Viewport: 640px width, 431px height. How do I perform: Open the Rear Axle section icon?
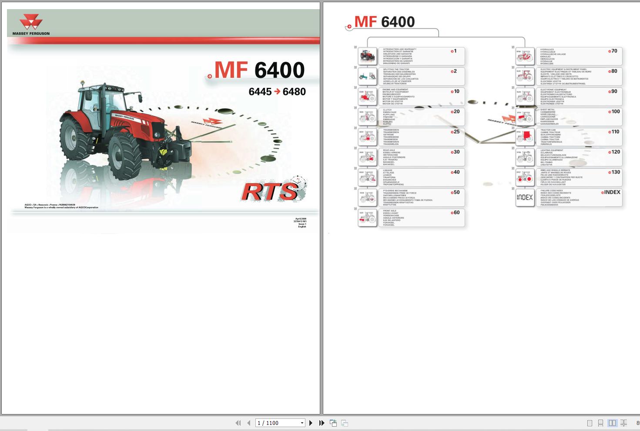[x=368, y=157]
